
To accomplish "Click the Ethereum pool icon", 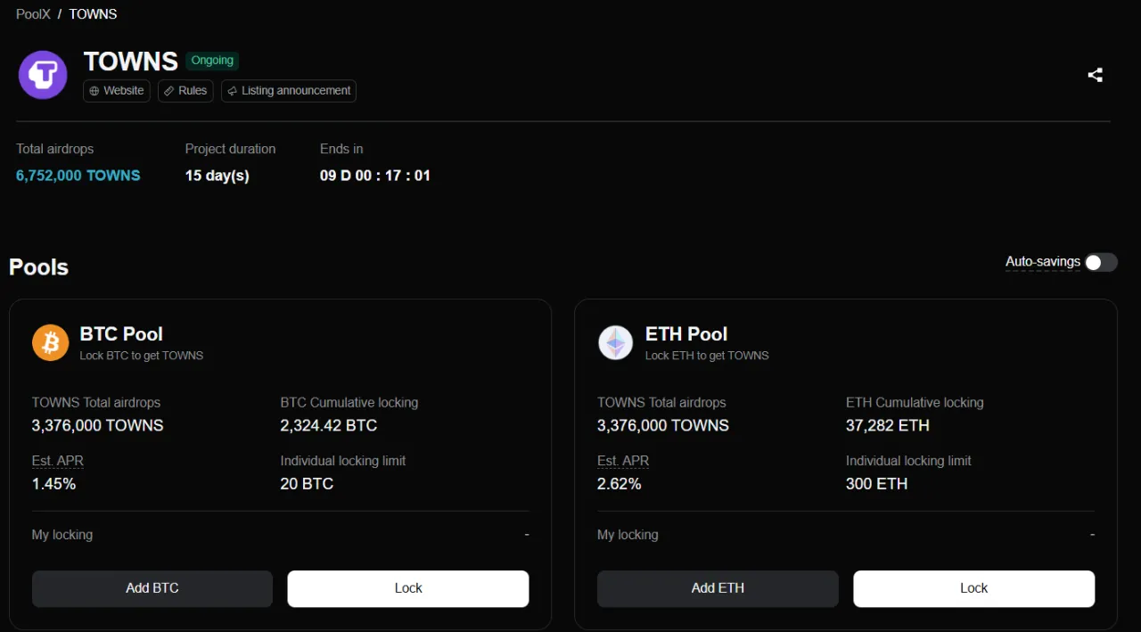I will pos(615,342).
